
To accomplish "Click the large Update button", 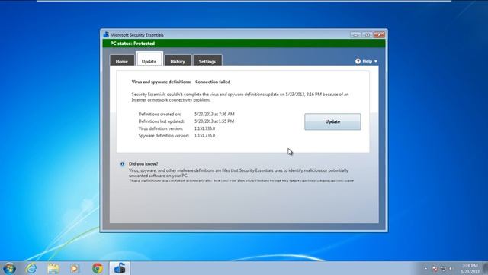I will [332, 121].
